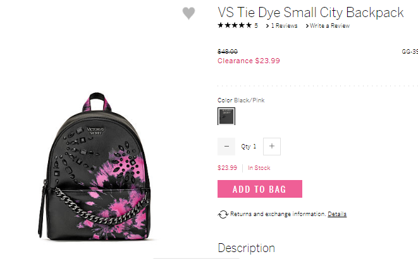Open the 1 Reviews link

[284, 26]
